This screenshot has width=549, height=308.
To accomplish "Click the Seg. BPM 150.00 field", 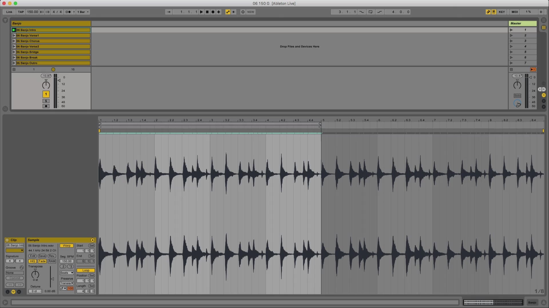I will pos(67,261).
